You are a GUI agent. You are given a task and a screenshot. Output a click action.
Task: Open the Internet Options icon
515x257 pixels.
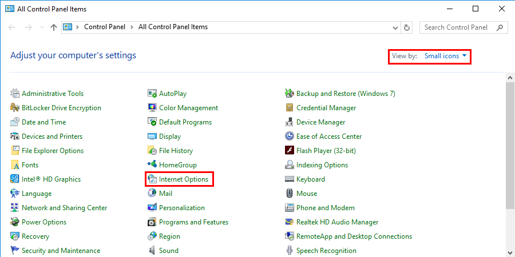pyautogui.click(x=152, y=179)
